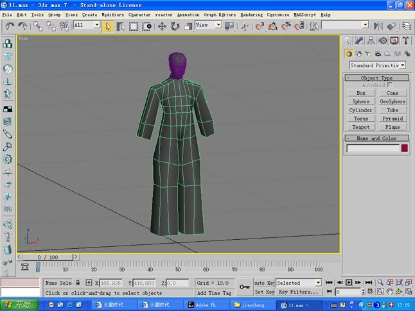Click the GeoSphere primitive button
Image resolution: width=415 pixels, height=311 pixels.
393,101
